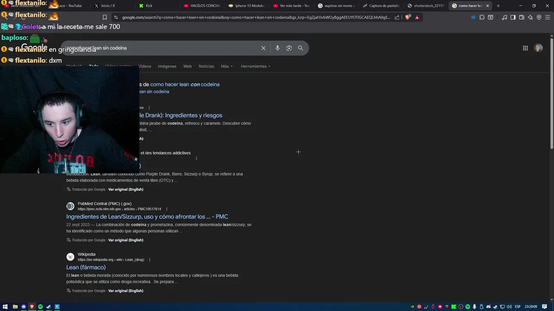Image resolution: width=554 pixels, height=311 pixels.
Task: Open suggestion 'como hacer lean con codeina'
Action: 185,84
